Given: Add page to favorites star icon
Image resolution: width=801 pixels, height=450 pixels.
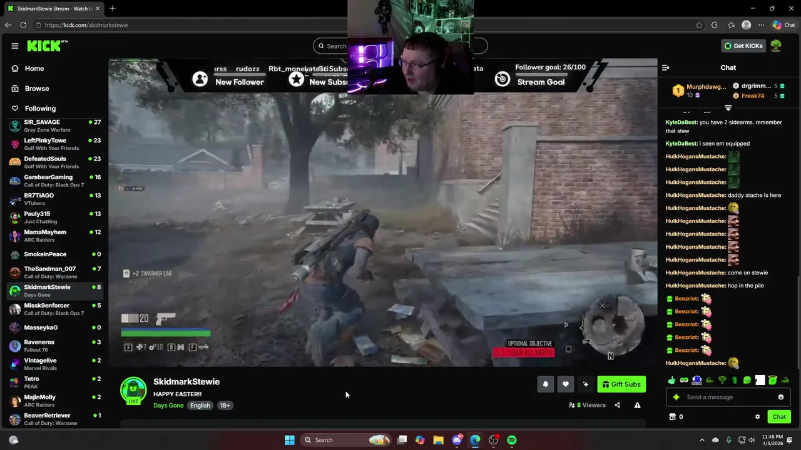Looking at the screenshot, I should pyautogui.click(x=699, y=25).
